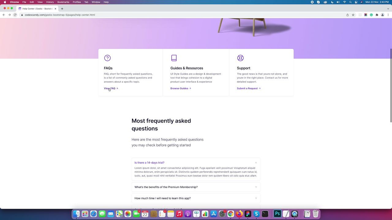Follow the View FAQ link
The width and height of the screenshot is (392, 220).
[x=111, y=88]
